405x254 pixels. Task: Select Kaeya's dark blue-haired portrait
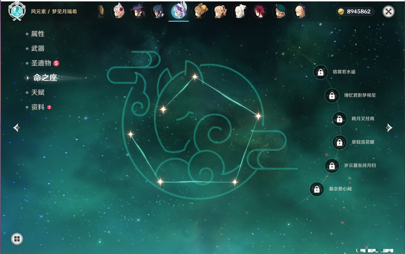click(x=158, y=12)
